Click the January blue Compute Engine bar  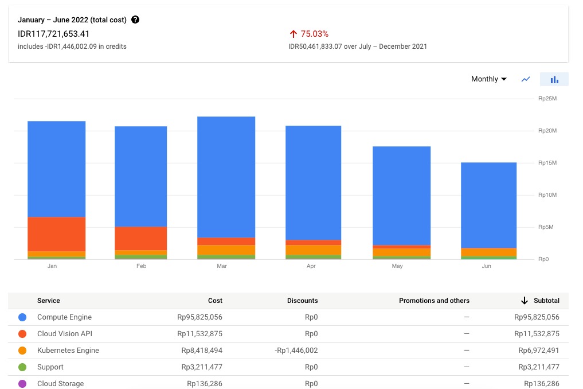tap(57, 169)
